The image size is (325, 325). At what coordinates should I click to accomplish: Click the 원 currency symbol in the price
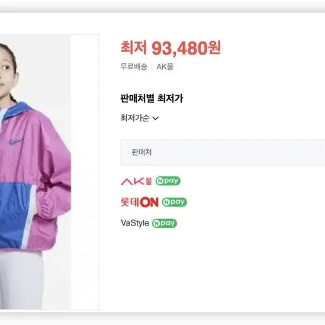click(x=215, y=48)
